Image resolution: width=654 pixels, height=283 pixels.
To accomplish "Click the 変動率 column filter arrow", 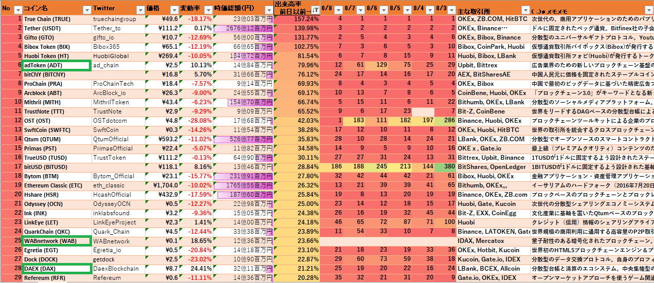I will coord(208,10).
